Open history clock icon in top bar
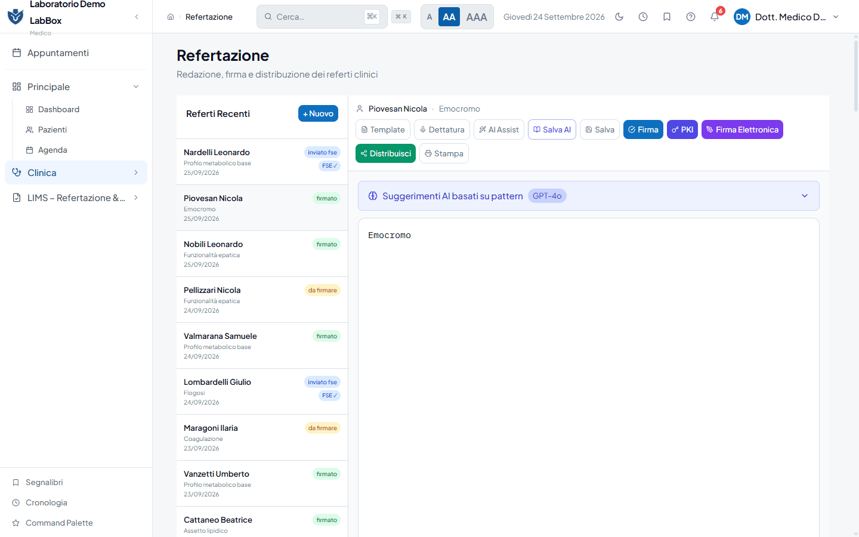The height and width of the screenshot is (537, 859). [x=643, y=17]
